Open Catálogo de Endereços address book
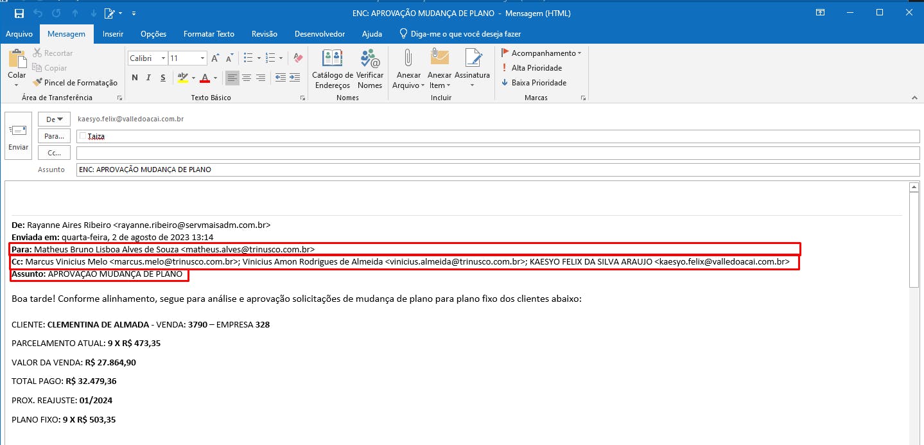Viewport: 924px width, 445px height. pos(332,69)
